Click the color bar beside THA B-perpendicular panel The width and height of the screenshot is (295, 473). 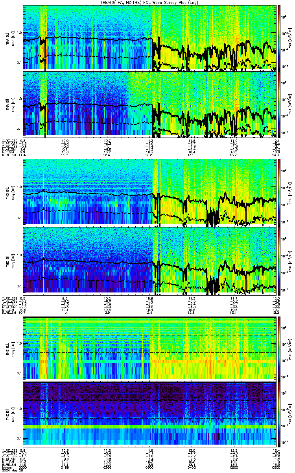click(279, 37)
